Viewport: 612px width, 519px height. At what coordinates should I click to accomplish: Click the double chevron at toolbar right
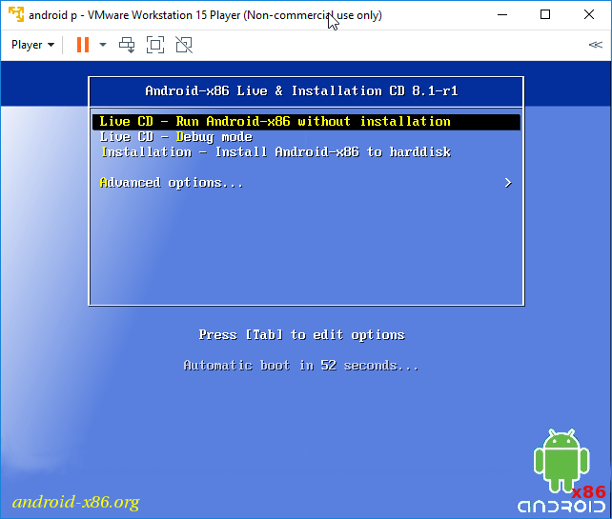tap(595, 45)
